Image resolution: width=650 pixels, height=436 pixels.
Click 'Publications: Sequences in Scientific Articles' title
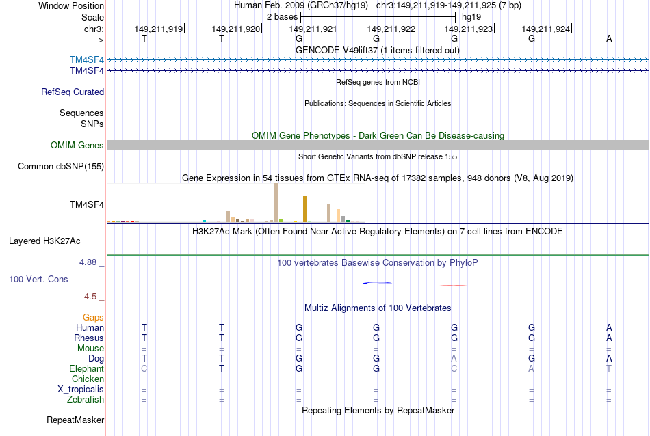[378, 103]
